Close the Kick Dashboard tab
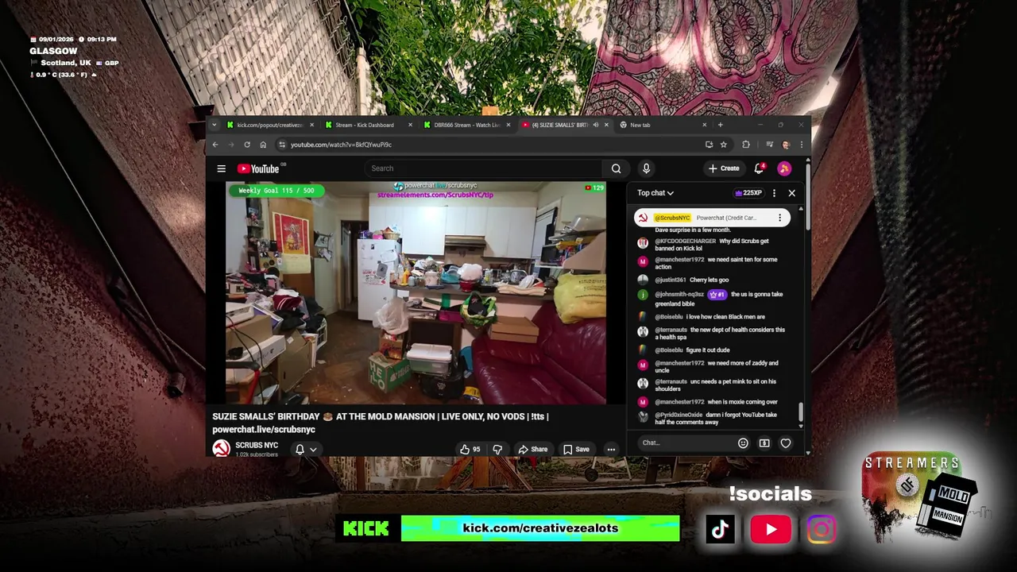1017x572 pixels. 410,125
